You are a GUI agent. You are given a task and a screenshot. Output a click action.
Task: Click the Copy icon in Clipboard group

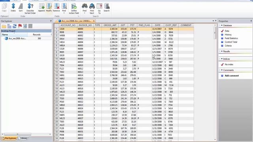click(4, 7)
